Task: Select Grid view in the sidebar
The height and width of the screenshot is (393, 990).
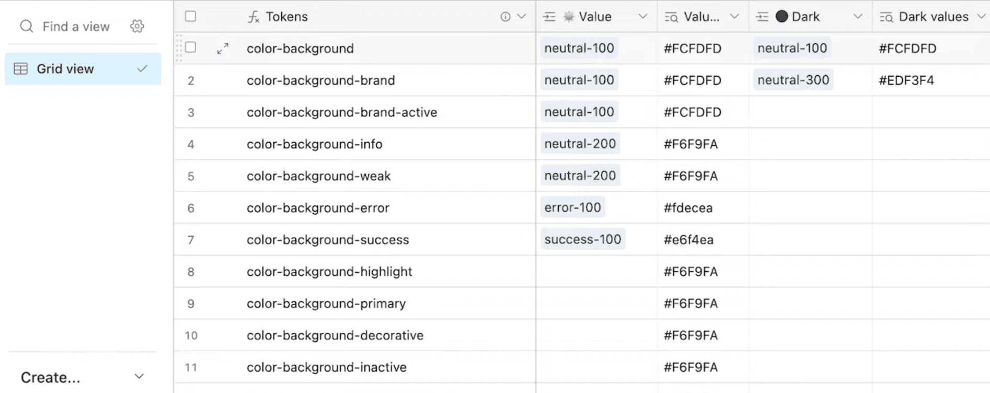Action: coord(65,69)
